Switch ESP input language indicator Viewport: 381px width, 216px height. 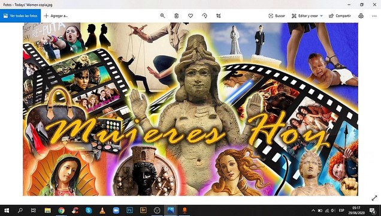coord(341,211)
